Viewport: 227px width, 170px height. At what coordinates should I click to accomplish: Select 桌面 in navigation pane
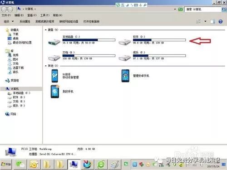point(13,39)
